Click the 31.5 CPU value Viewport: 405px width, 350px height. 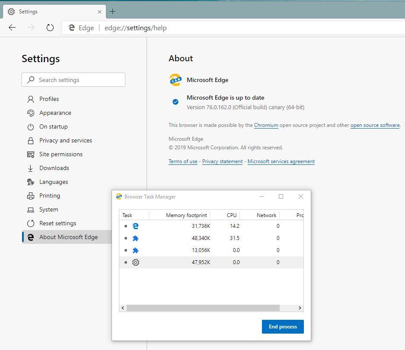(x=235, y=238)
